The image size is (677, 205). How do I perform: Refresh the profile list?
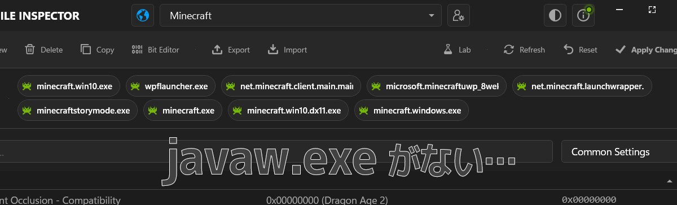click(x=524, y=50)
